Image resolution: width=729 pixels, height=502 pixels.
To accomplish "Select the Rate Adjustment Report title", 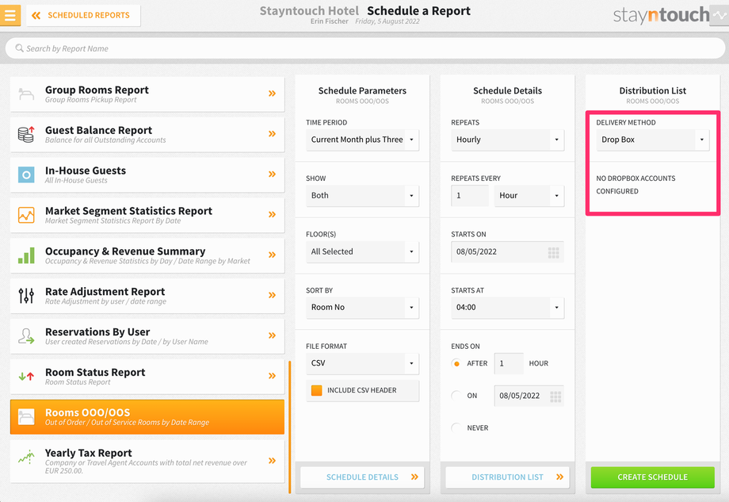I will 105,291.
